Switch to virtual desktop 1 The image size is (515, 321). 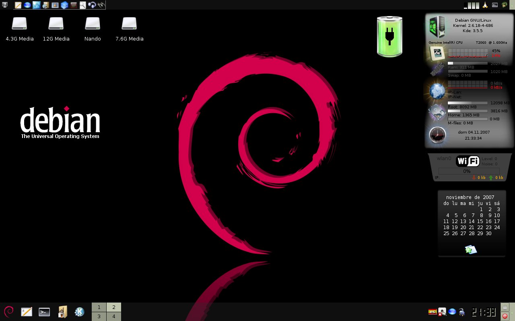[99, 307]
